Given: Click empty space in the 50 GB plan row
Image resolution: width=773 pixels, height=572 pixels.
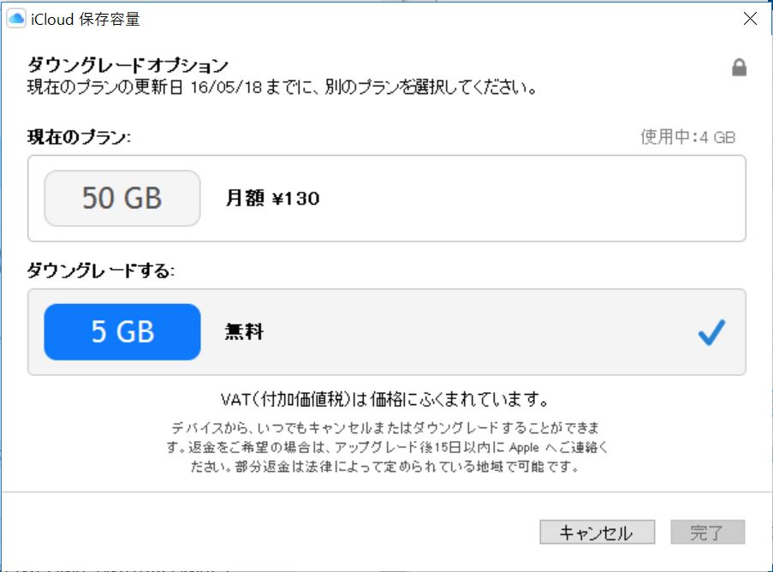Looking at the screenshot, I should tap(514, 199).
